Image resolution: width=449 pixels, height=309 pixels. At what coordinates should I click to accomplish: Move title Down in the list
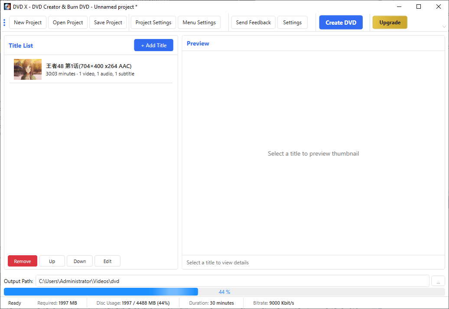80,261
